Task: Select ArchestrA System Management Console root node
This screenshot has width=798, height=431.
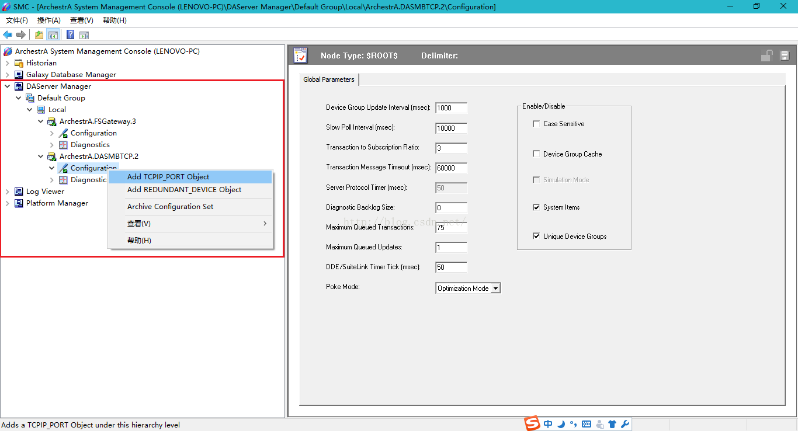Action: click(107, 51)
